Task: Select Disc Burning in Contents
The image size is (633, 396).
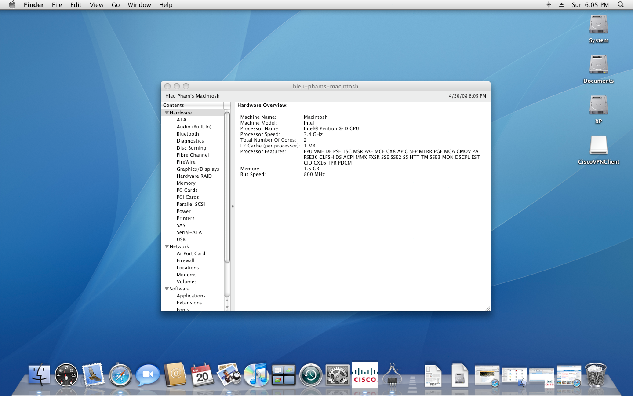Action: 191,148
